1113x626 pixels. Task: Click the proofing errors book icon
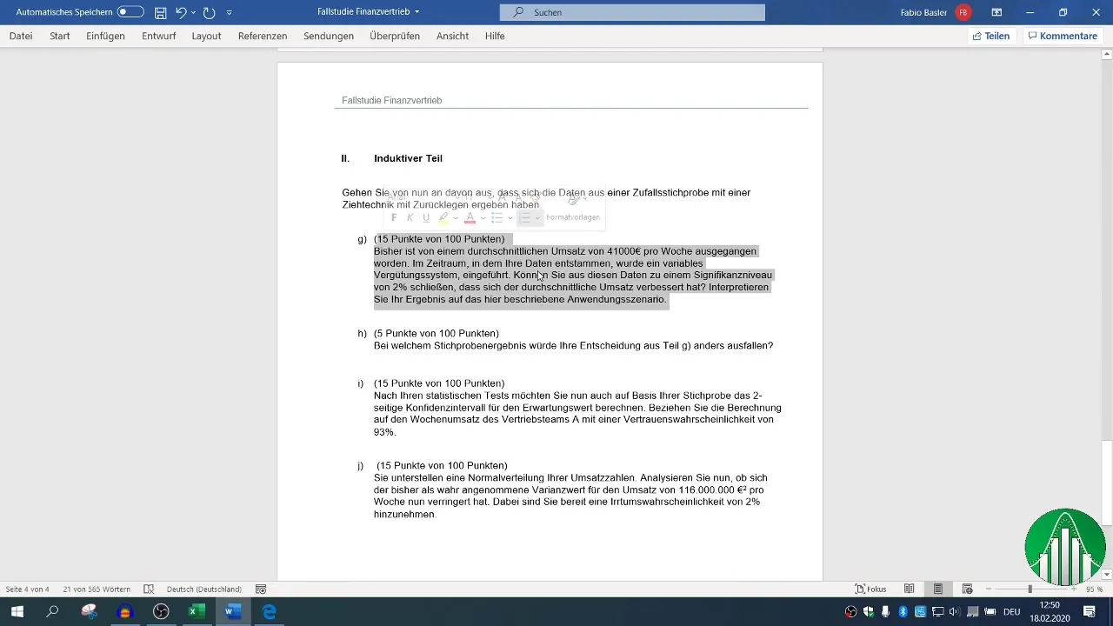pyautogui.click(x=149, y=589)
